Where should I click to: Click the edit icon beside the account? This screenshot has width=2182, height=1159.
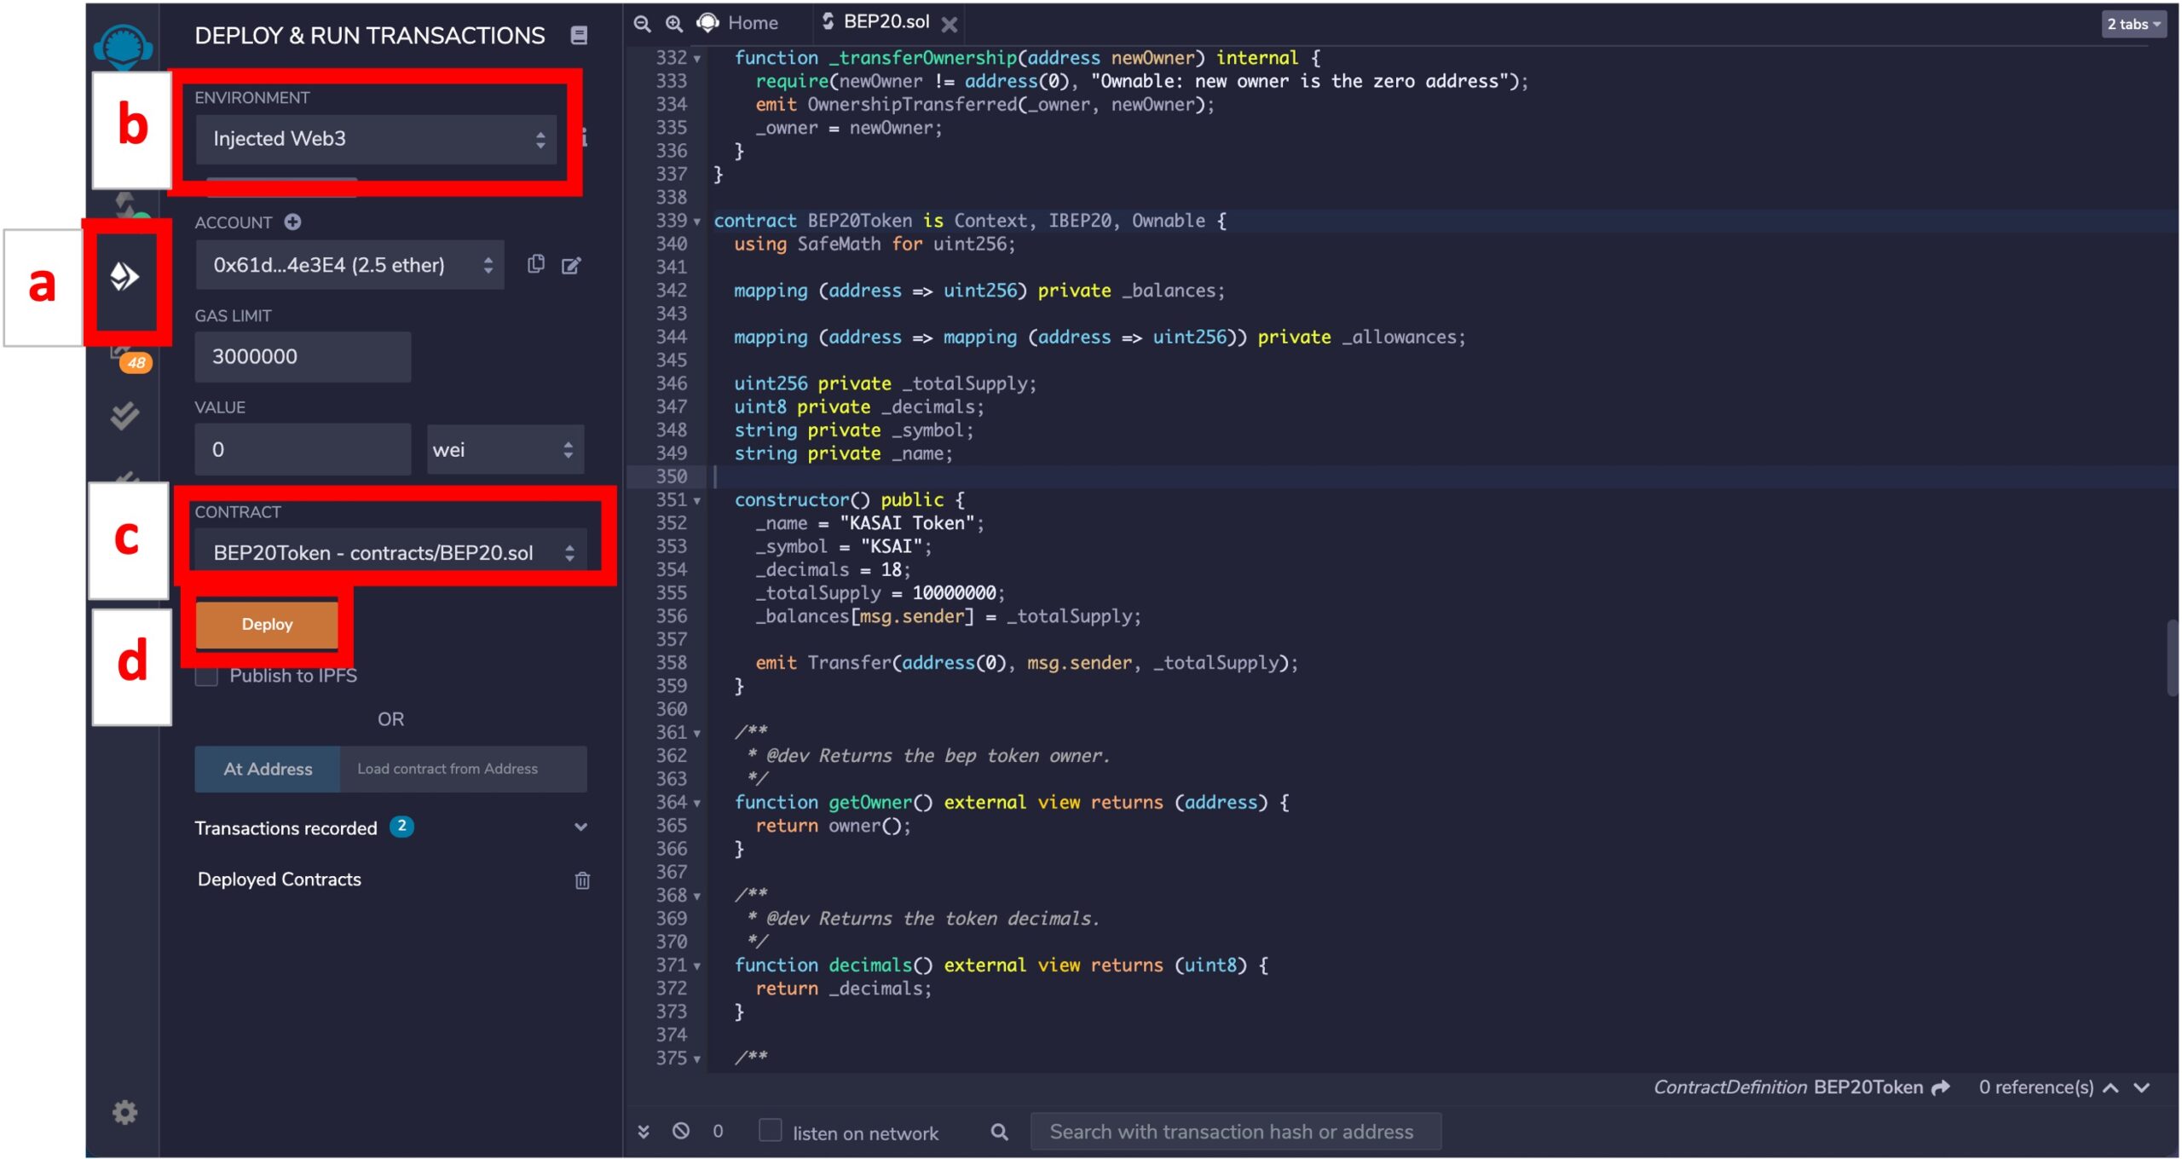(x=571, y=266)
